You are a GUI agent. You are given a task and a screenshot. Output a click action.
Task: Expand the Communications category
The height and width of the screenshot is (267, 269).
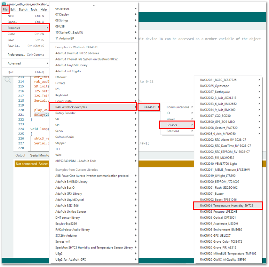point(177,107)
